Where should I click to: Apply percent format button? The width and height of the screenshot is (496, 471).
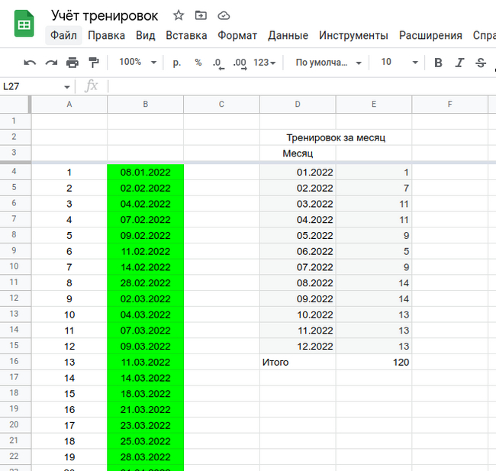198,63
